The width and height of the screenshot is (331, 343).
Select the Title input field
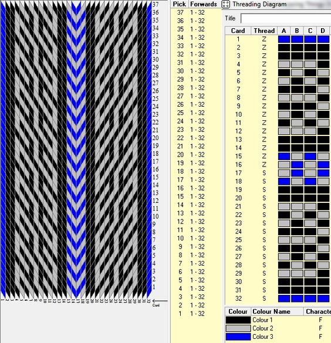pos(286,18)
